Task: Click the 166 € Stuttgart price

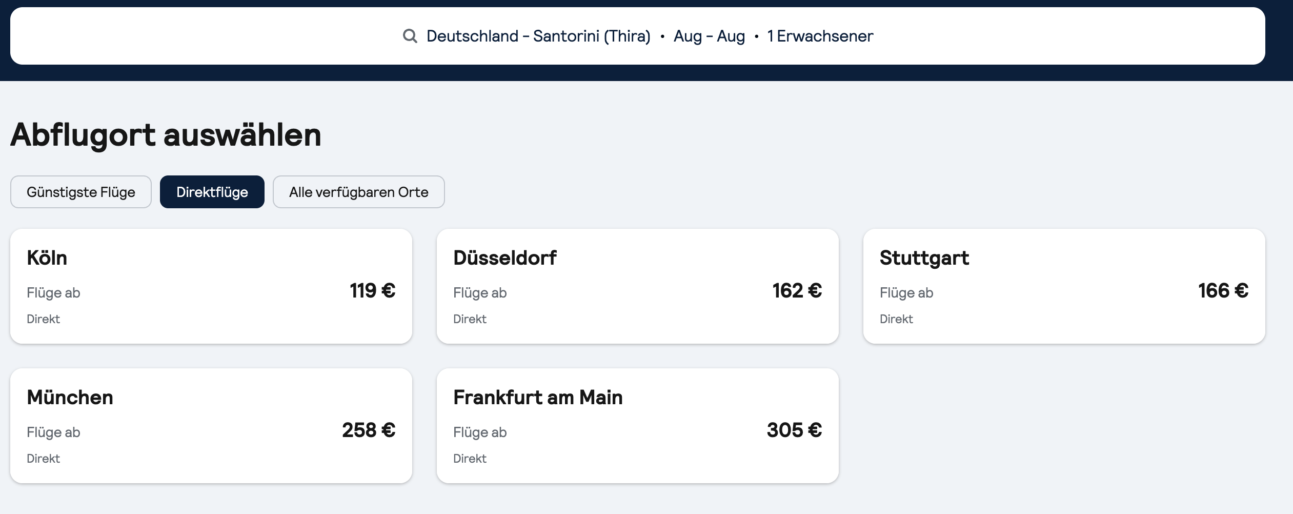Action: click(1223, 291)
